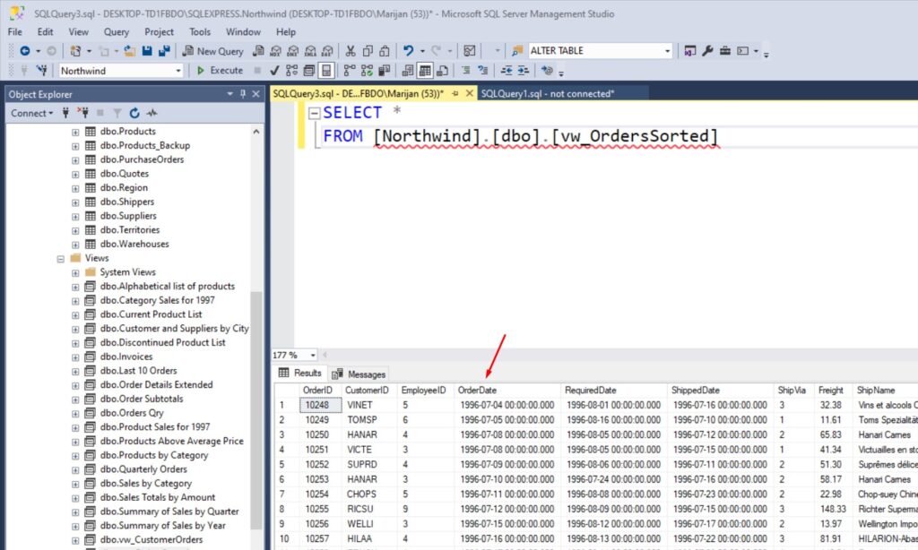Open the Northwind database dropdown

(x=178, y=71)
